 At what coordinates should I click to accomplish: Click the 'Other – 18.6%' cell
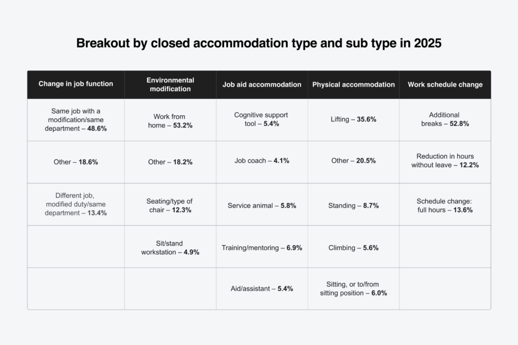tap(76, 162)
